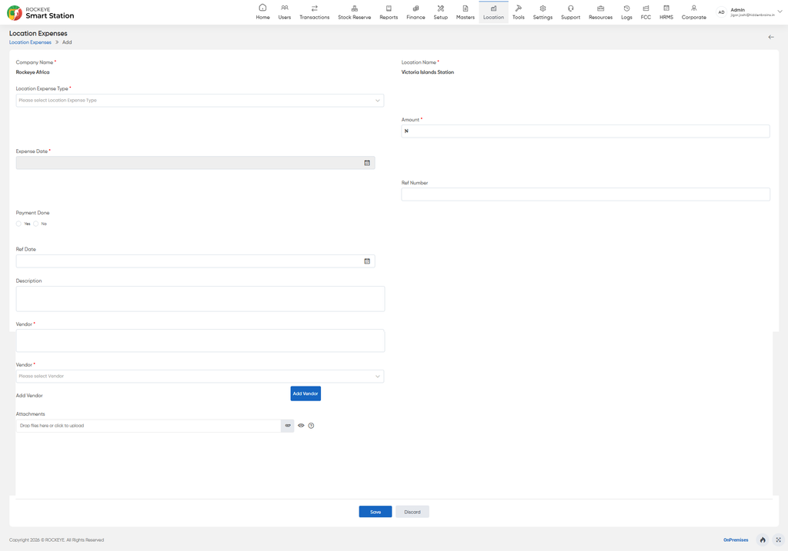Open the Masters menu
The height and width of the screenshot is (551, 788).
(x=466, y=12)
